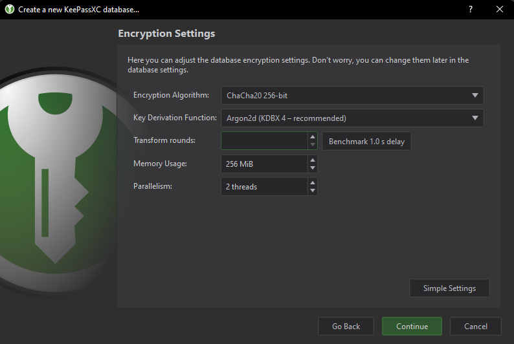Click the help question mark icon

coord(471,9)
